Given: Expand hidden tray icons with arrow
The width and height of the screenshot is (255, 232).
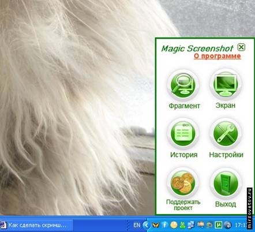Looking at the screenshot, I should 147,225.
